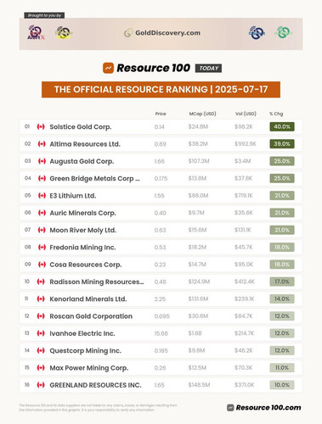Click the Resource 100 title text
Screen dimensions: 322x424
pos(153,68)
